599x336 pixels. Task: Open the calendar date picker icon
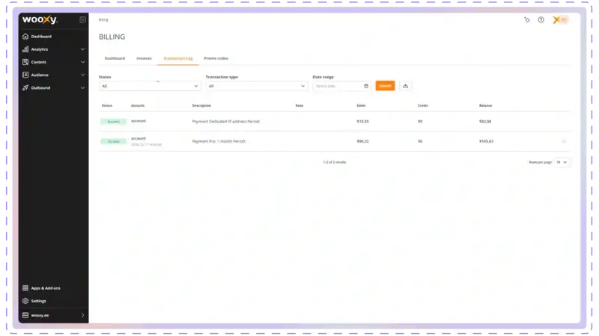pyautogui.click(x=366, y=86)
